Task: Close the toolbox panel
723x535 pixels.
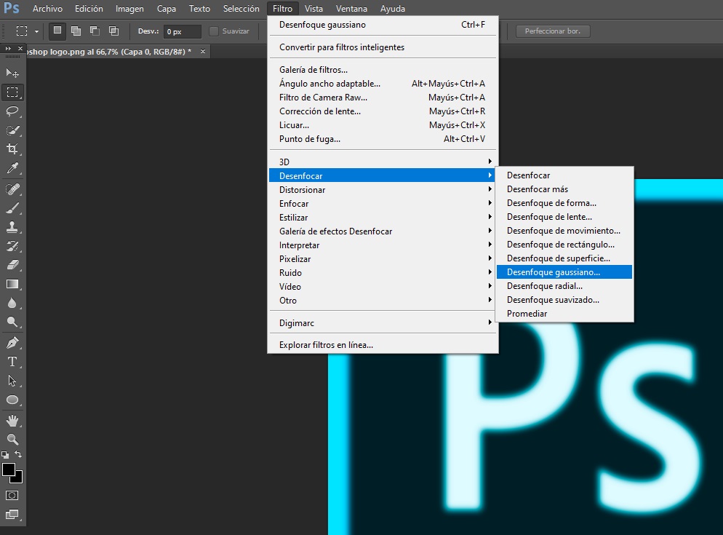Action: point(20,49)
